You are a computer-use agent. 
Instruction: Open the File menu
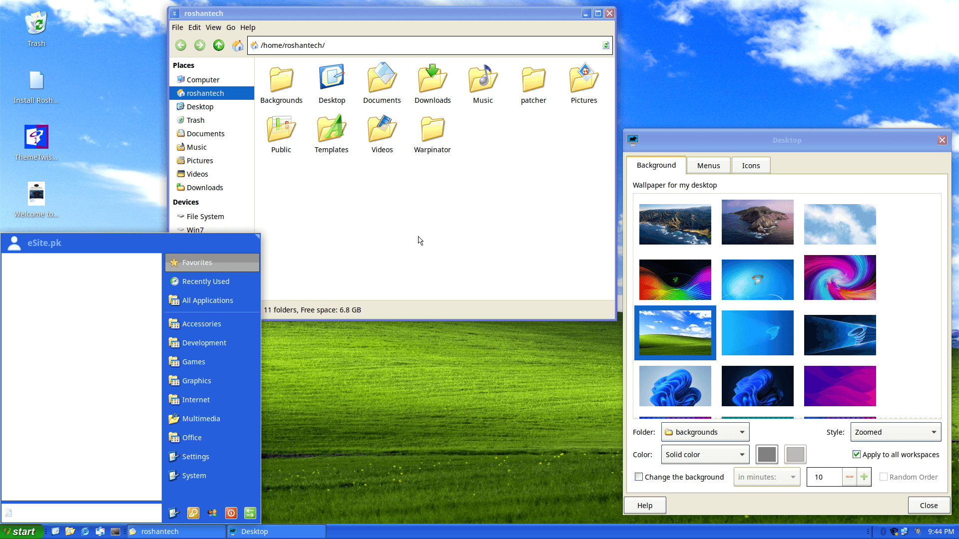177,27
